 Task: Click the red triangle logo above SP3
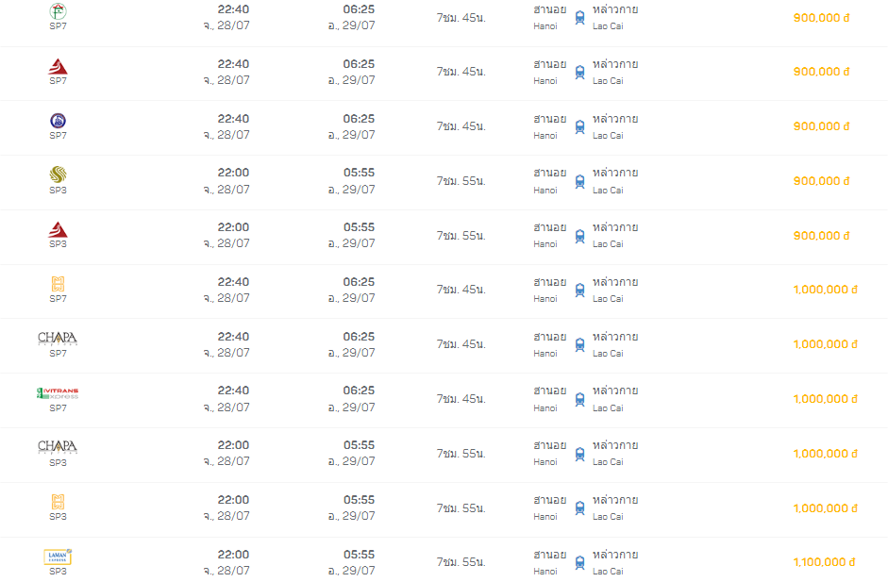(58, 230)
